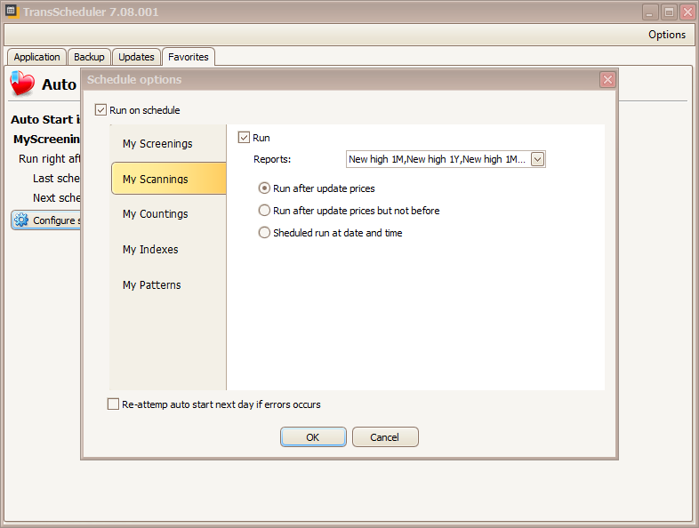This screenshot has width=699, height=528.
Task: Toggle the Run on schedule checkbox
Action: coord(100,110)
